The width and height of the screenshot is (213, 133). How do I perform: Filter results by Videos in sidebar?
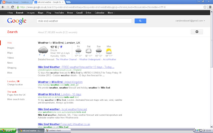(x=10, y=58)
